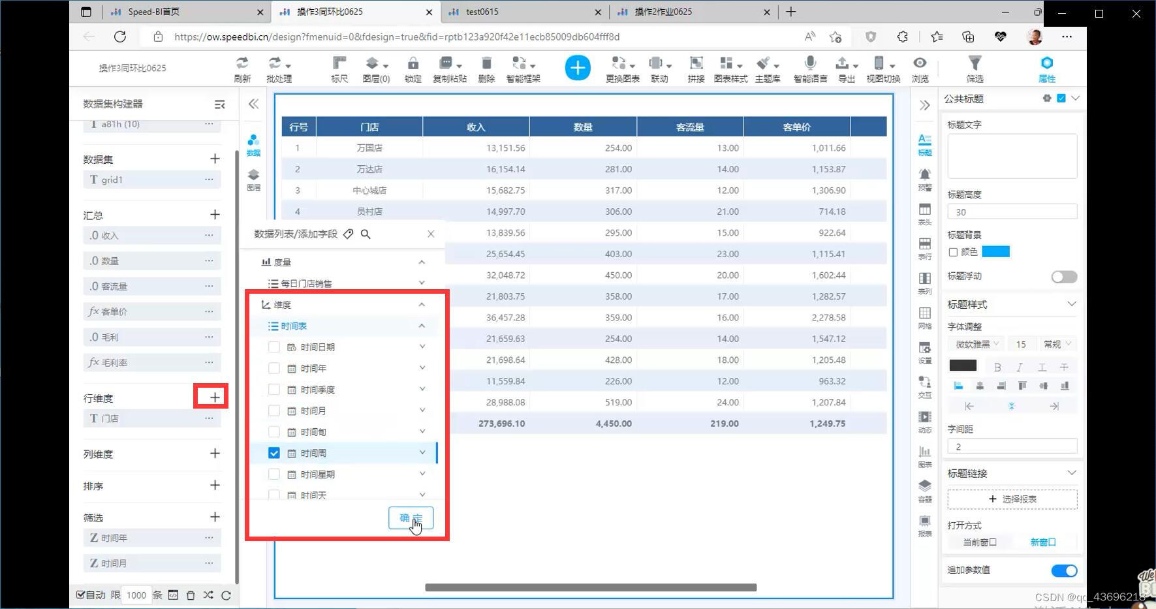Viewport: 1156px width, 609px height.
Task: Open the 批处理 dropdown
Action: pyautogui.click(x=279, y=69)
